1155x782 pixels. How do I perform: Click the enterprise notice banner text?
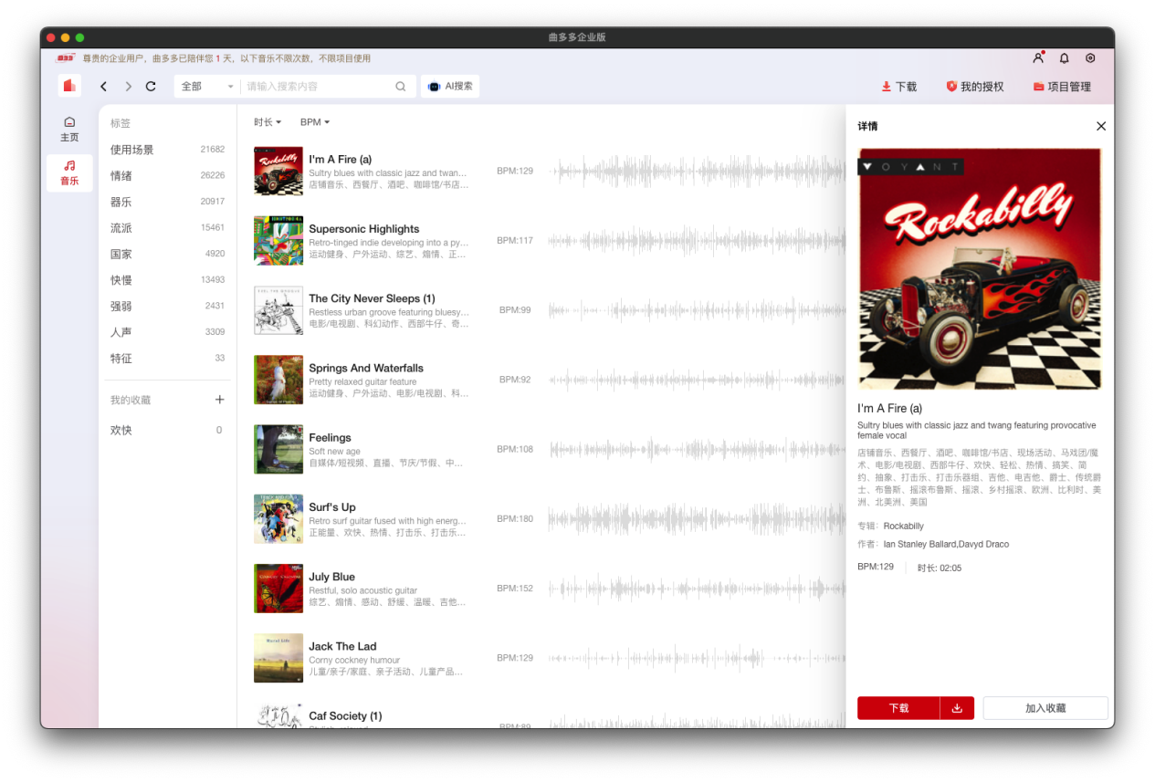[226, 58]
